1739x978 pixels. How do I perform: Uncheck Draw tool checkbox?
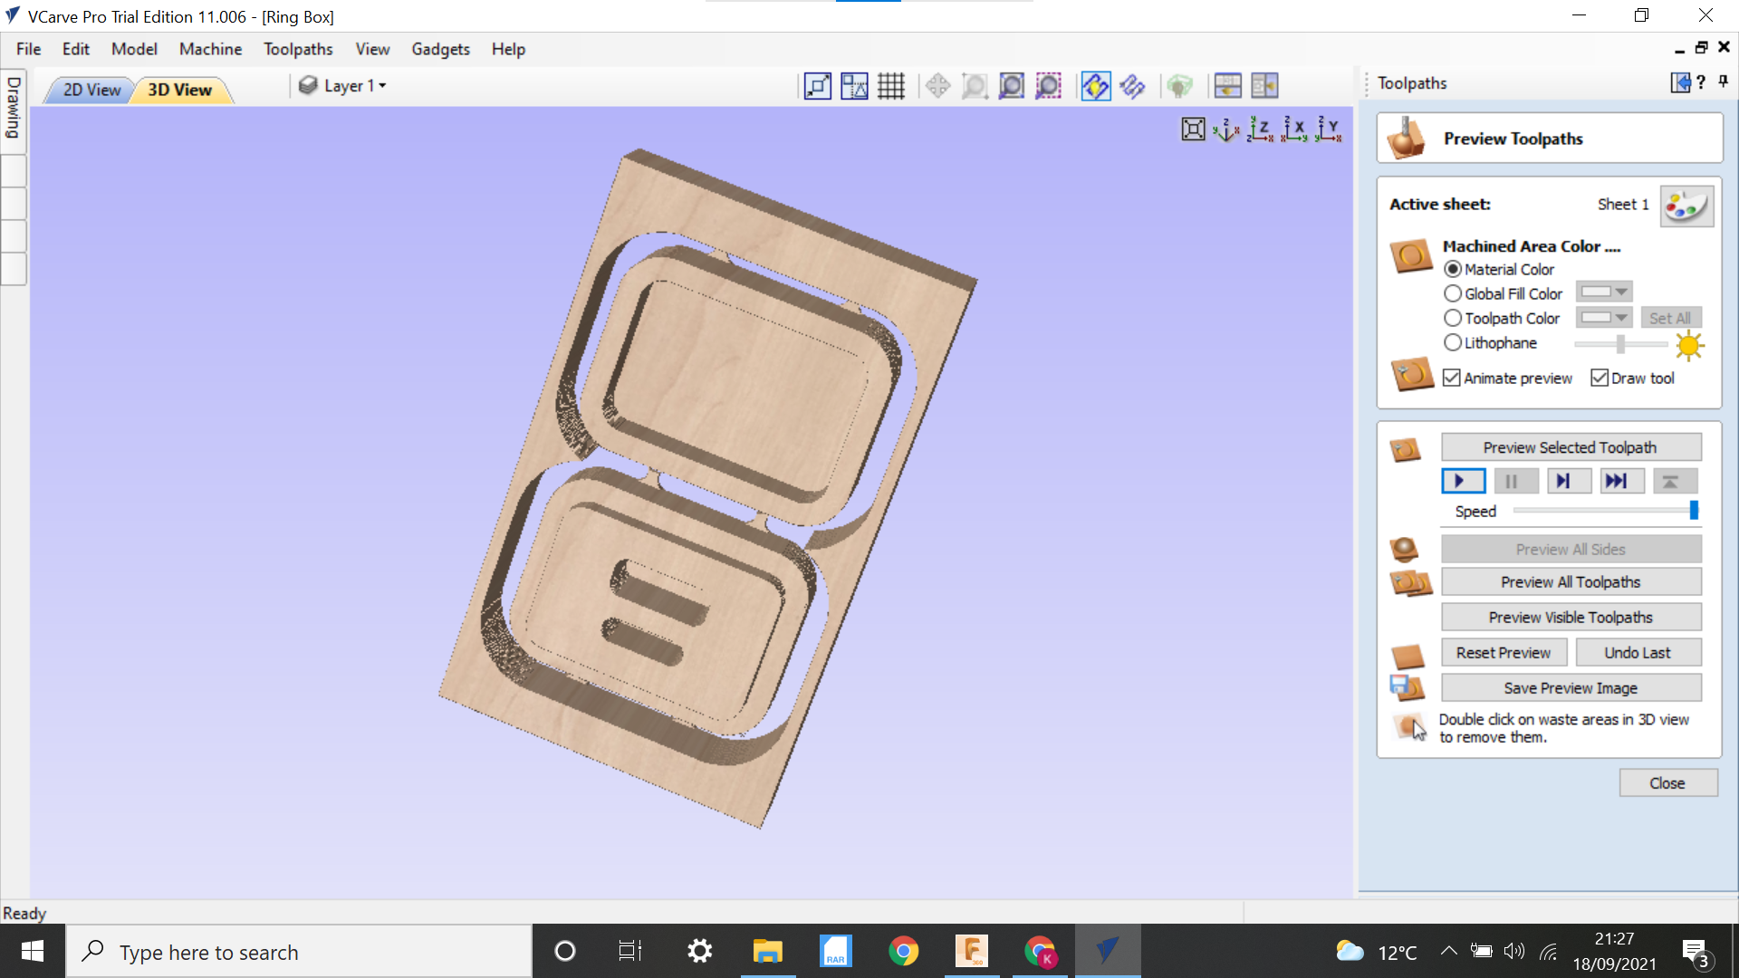pos(1600,378)
